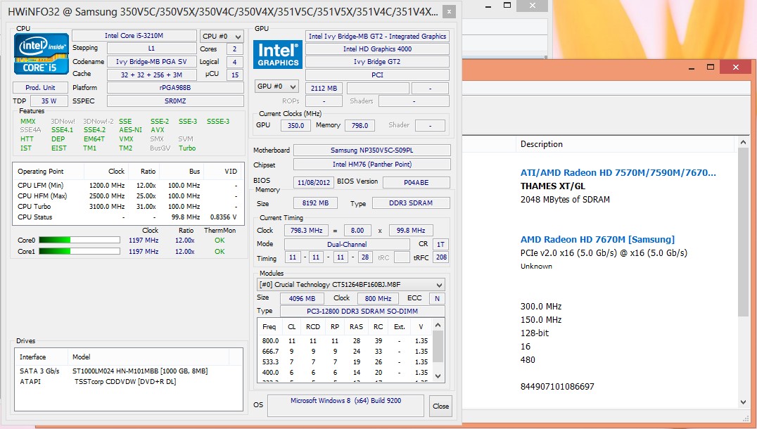Maximize the background Description window

[710, 67]
